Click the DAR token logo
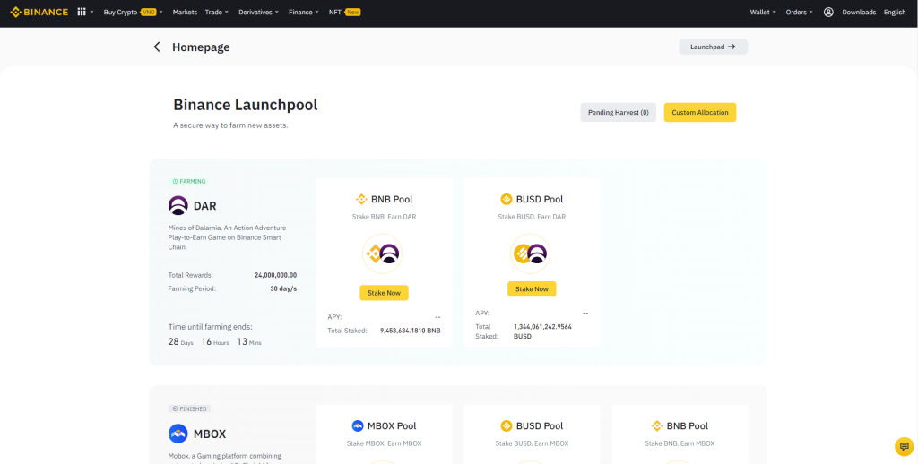 pyautogui.click(x=178, y=205)
